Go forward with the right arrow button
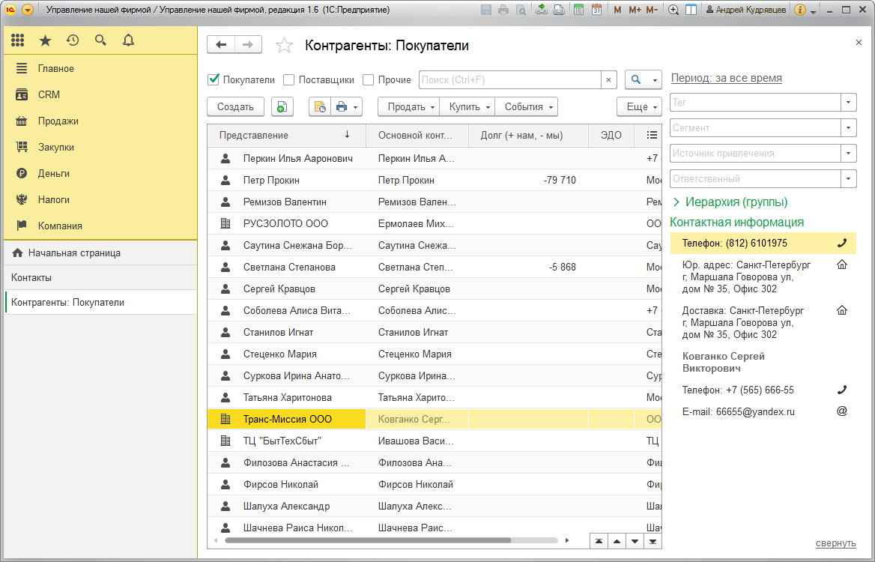This screenshot has width=875, height=562. click(x=248, y=45)
